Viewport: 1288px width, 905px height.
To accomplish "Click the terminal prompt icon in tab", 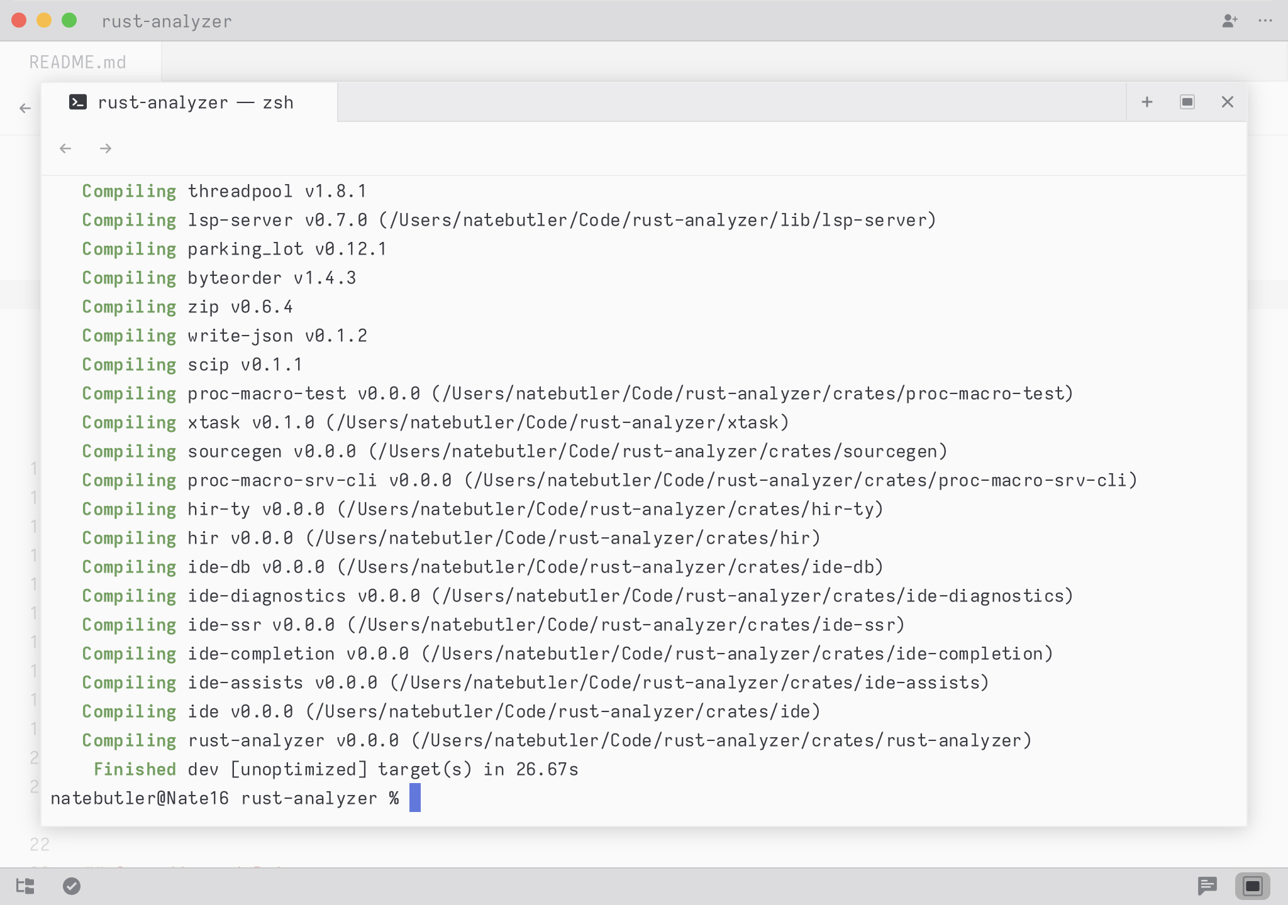I will pyautogui.click(x=78, y=102).
